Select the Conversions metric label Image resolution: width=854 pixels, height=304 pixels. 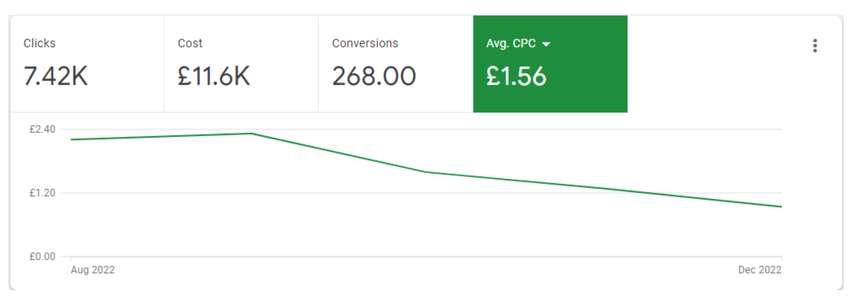tap(365, 43)
